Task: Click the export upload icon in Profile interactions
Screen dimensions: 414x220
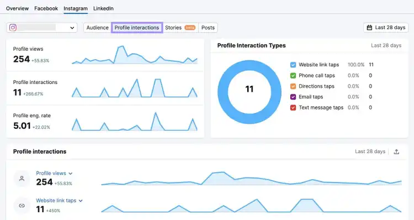Action: (x=396, y=152)
